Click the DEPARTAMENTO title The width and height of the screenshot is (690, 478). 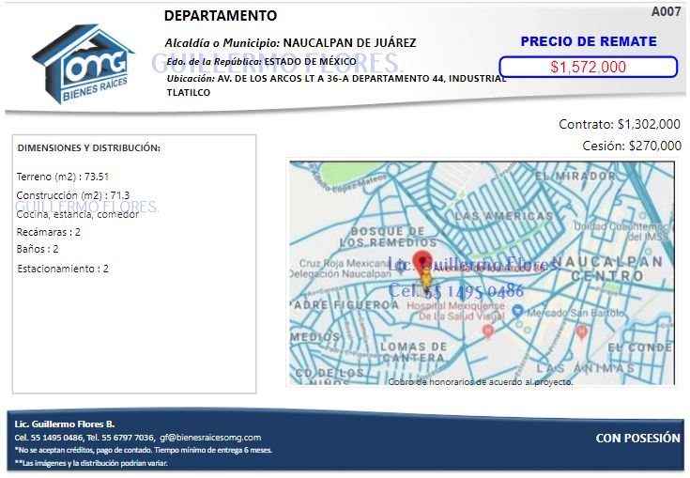click(221, 16)
